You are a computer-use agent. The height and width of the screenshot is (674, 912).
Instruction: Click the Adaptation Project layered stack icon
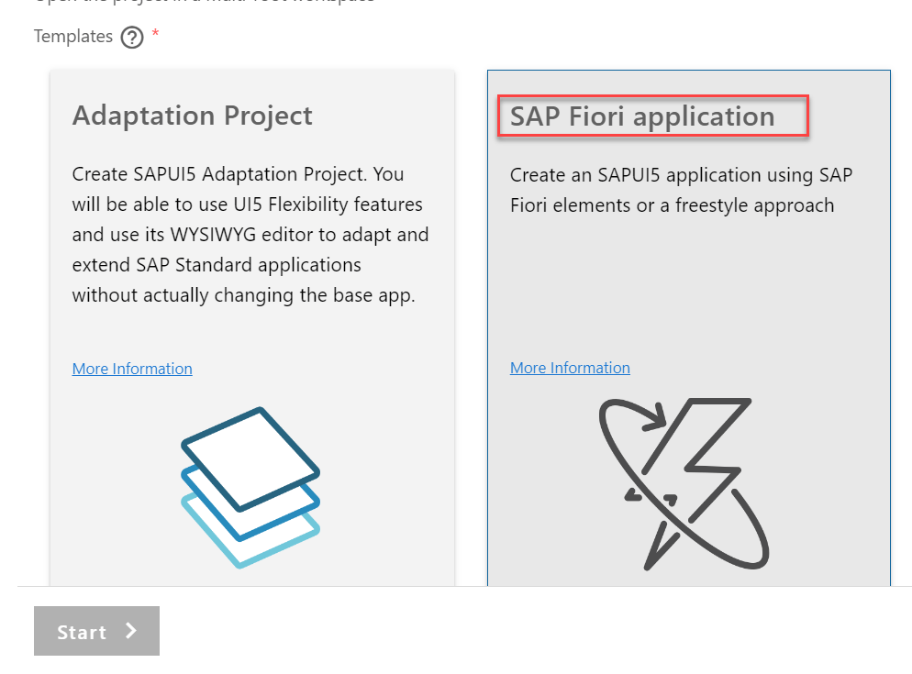[x=250, y=486]
